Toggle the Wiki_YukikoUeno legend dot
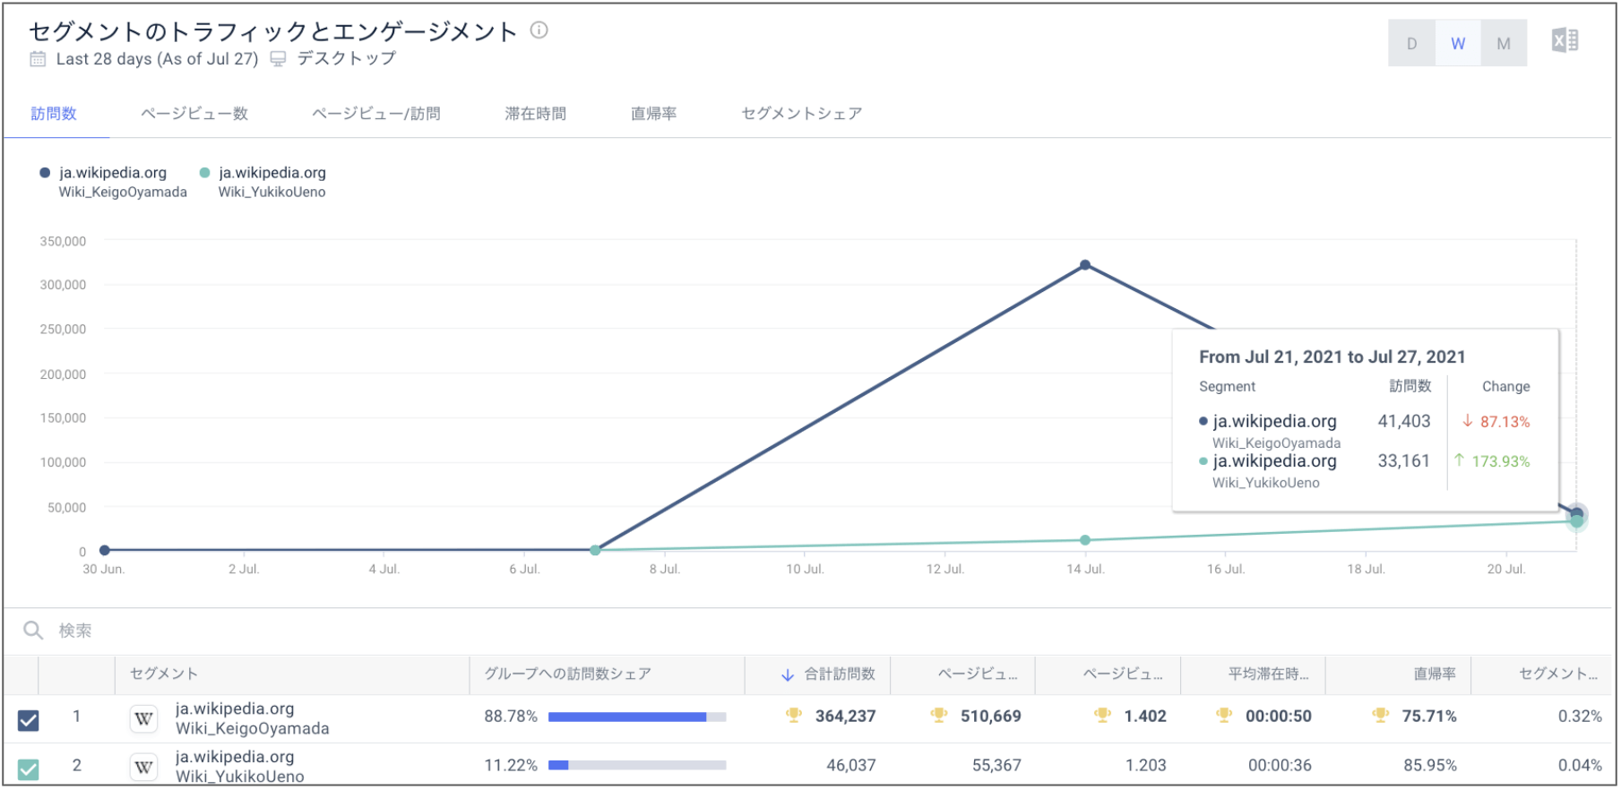1621x790 pixels. [204, 173]
